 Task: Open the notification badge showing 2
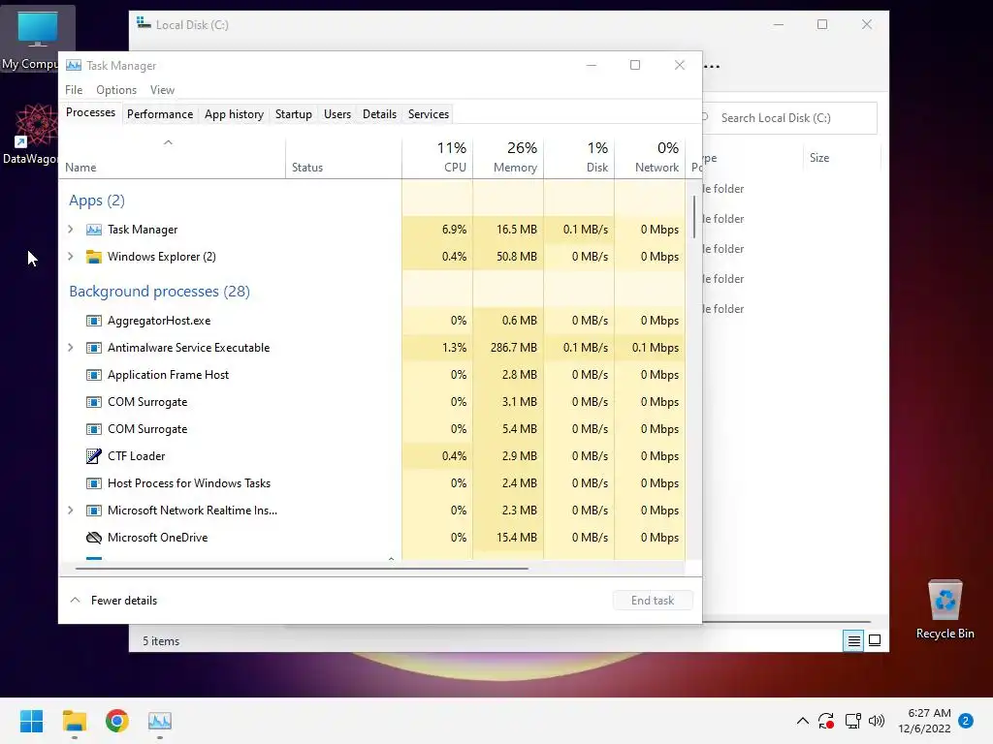coord(966,721)
